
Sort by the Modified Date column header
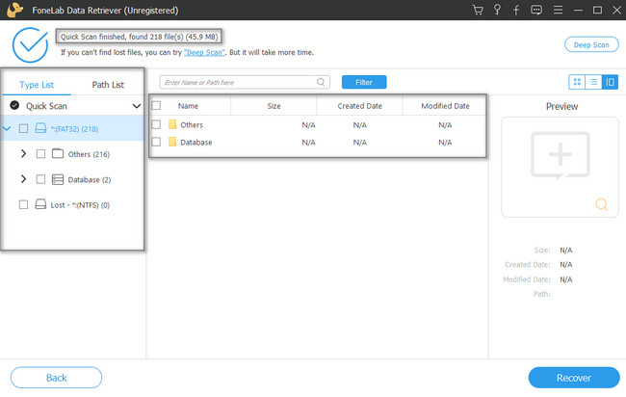tap(445, 106)
